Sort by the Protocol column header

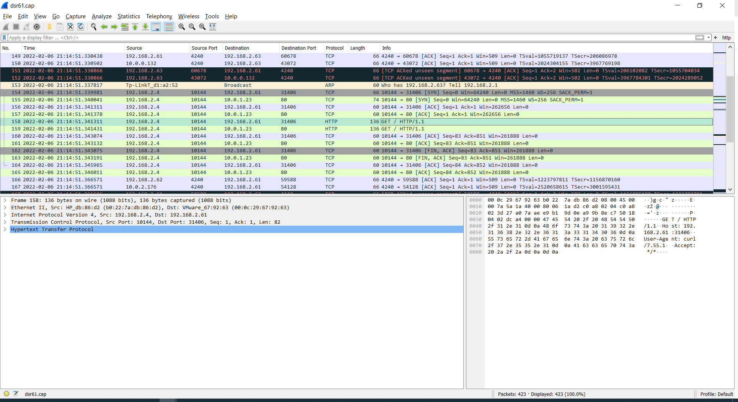coord(336,48)
